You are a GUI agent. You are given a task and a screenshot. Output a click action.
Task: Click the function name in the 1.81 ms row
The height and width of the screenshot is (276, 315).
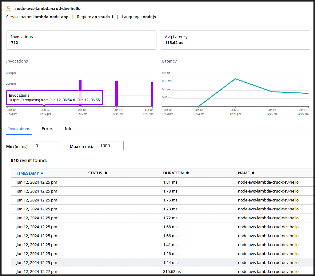(268, 182)
